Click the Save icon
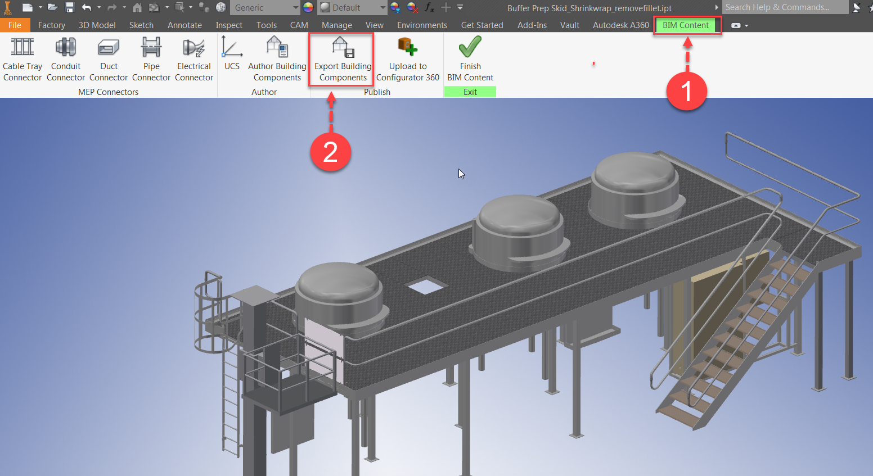Screen dimensions: 873x476 click(69, 7)
